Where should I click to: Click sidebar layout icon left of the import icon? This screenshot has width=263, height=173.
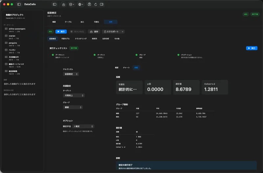(55, 4)
